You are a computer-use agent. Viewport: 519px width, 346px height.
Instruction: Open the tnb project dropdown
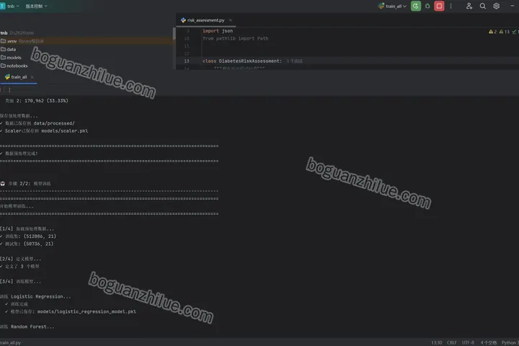(x=13, y=6)
